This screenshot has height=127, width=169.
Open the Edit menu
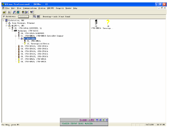13,8
